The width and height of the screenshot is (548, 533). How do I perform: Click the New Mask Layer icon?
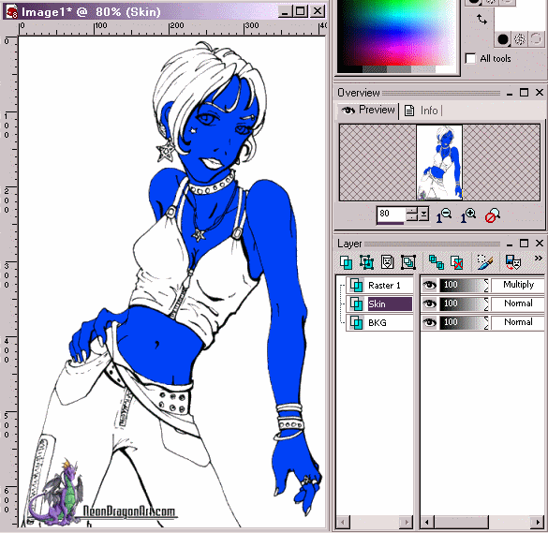(x=387, y=262)
